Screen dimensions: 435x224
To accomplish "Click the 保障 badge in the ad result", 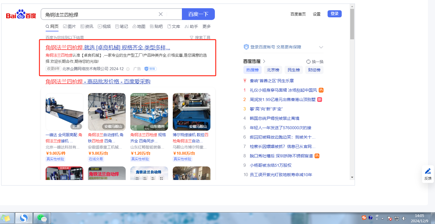I will (x=150, y=69).
